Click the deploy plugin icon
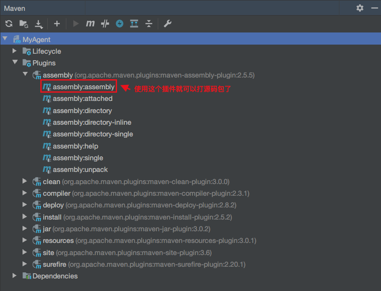The image size is (381, 291). coord(37,205)
